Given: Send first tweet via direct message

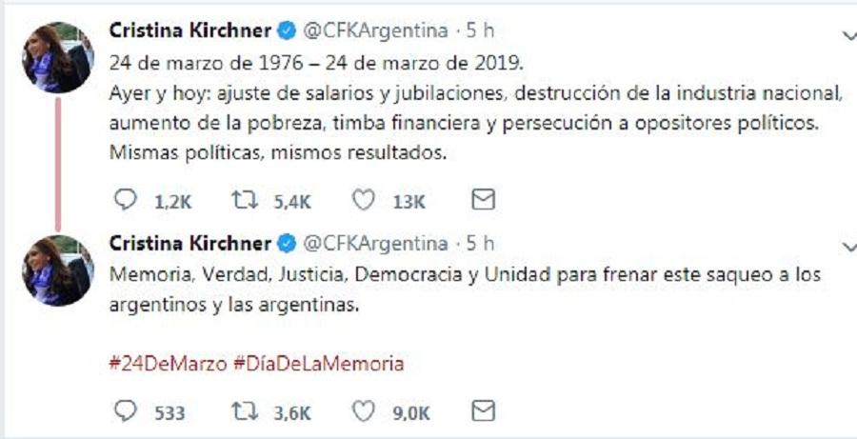Looking at the screenshot, I should point(484,201).
